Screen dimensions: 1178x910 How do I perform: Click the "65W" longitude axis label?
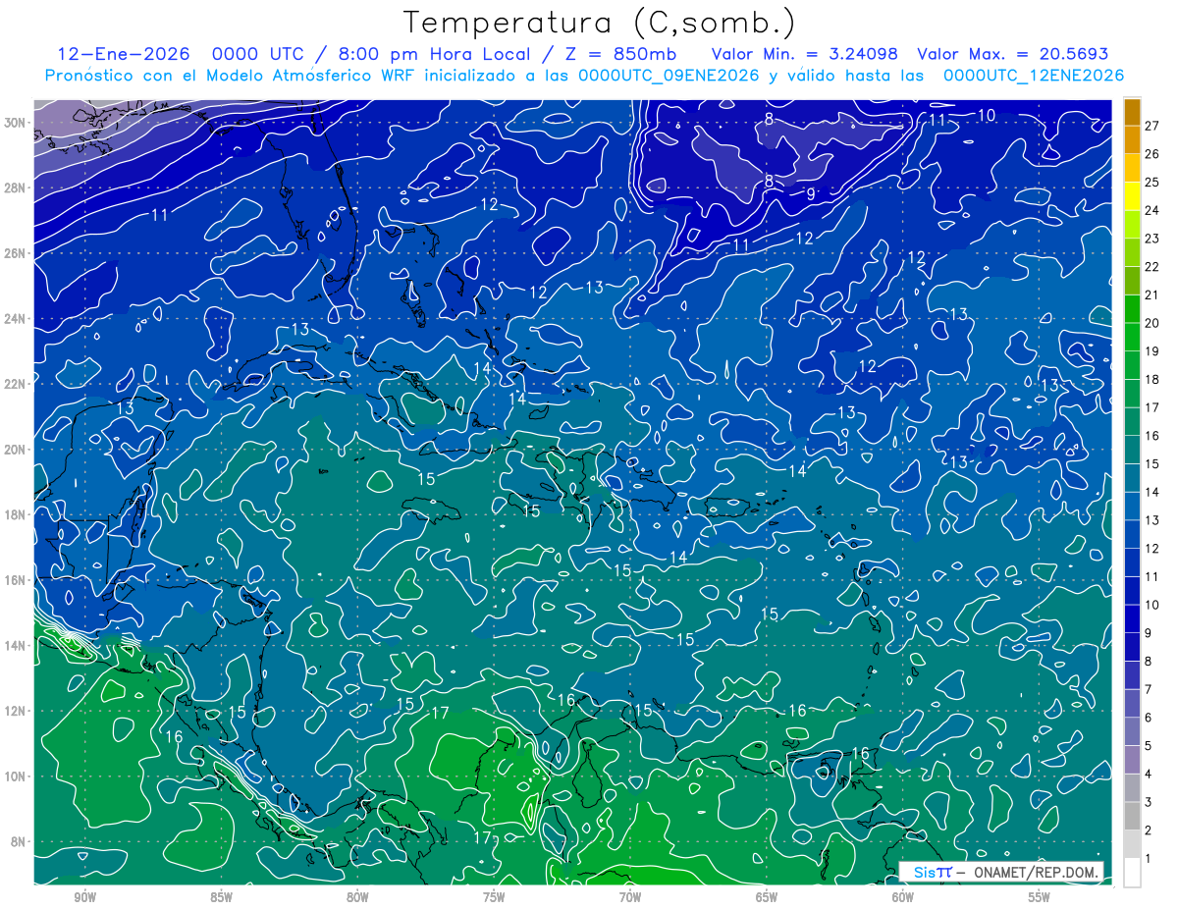pyautogui.click(x=767, y=897)
